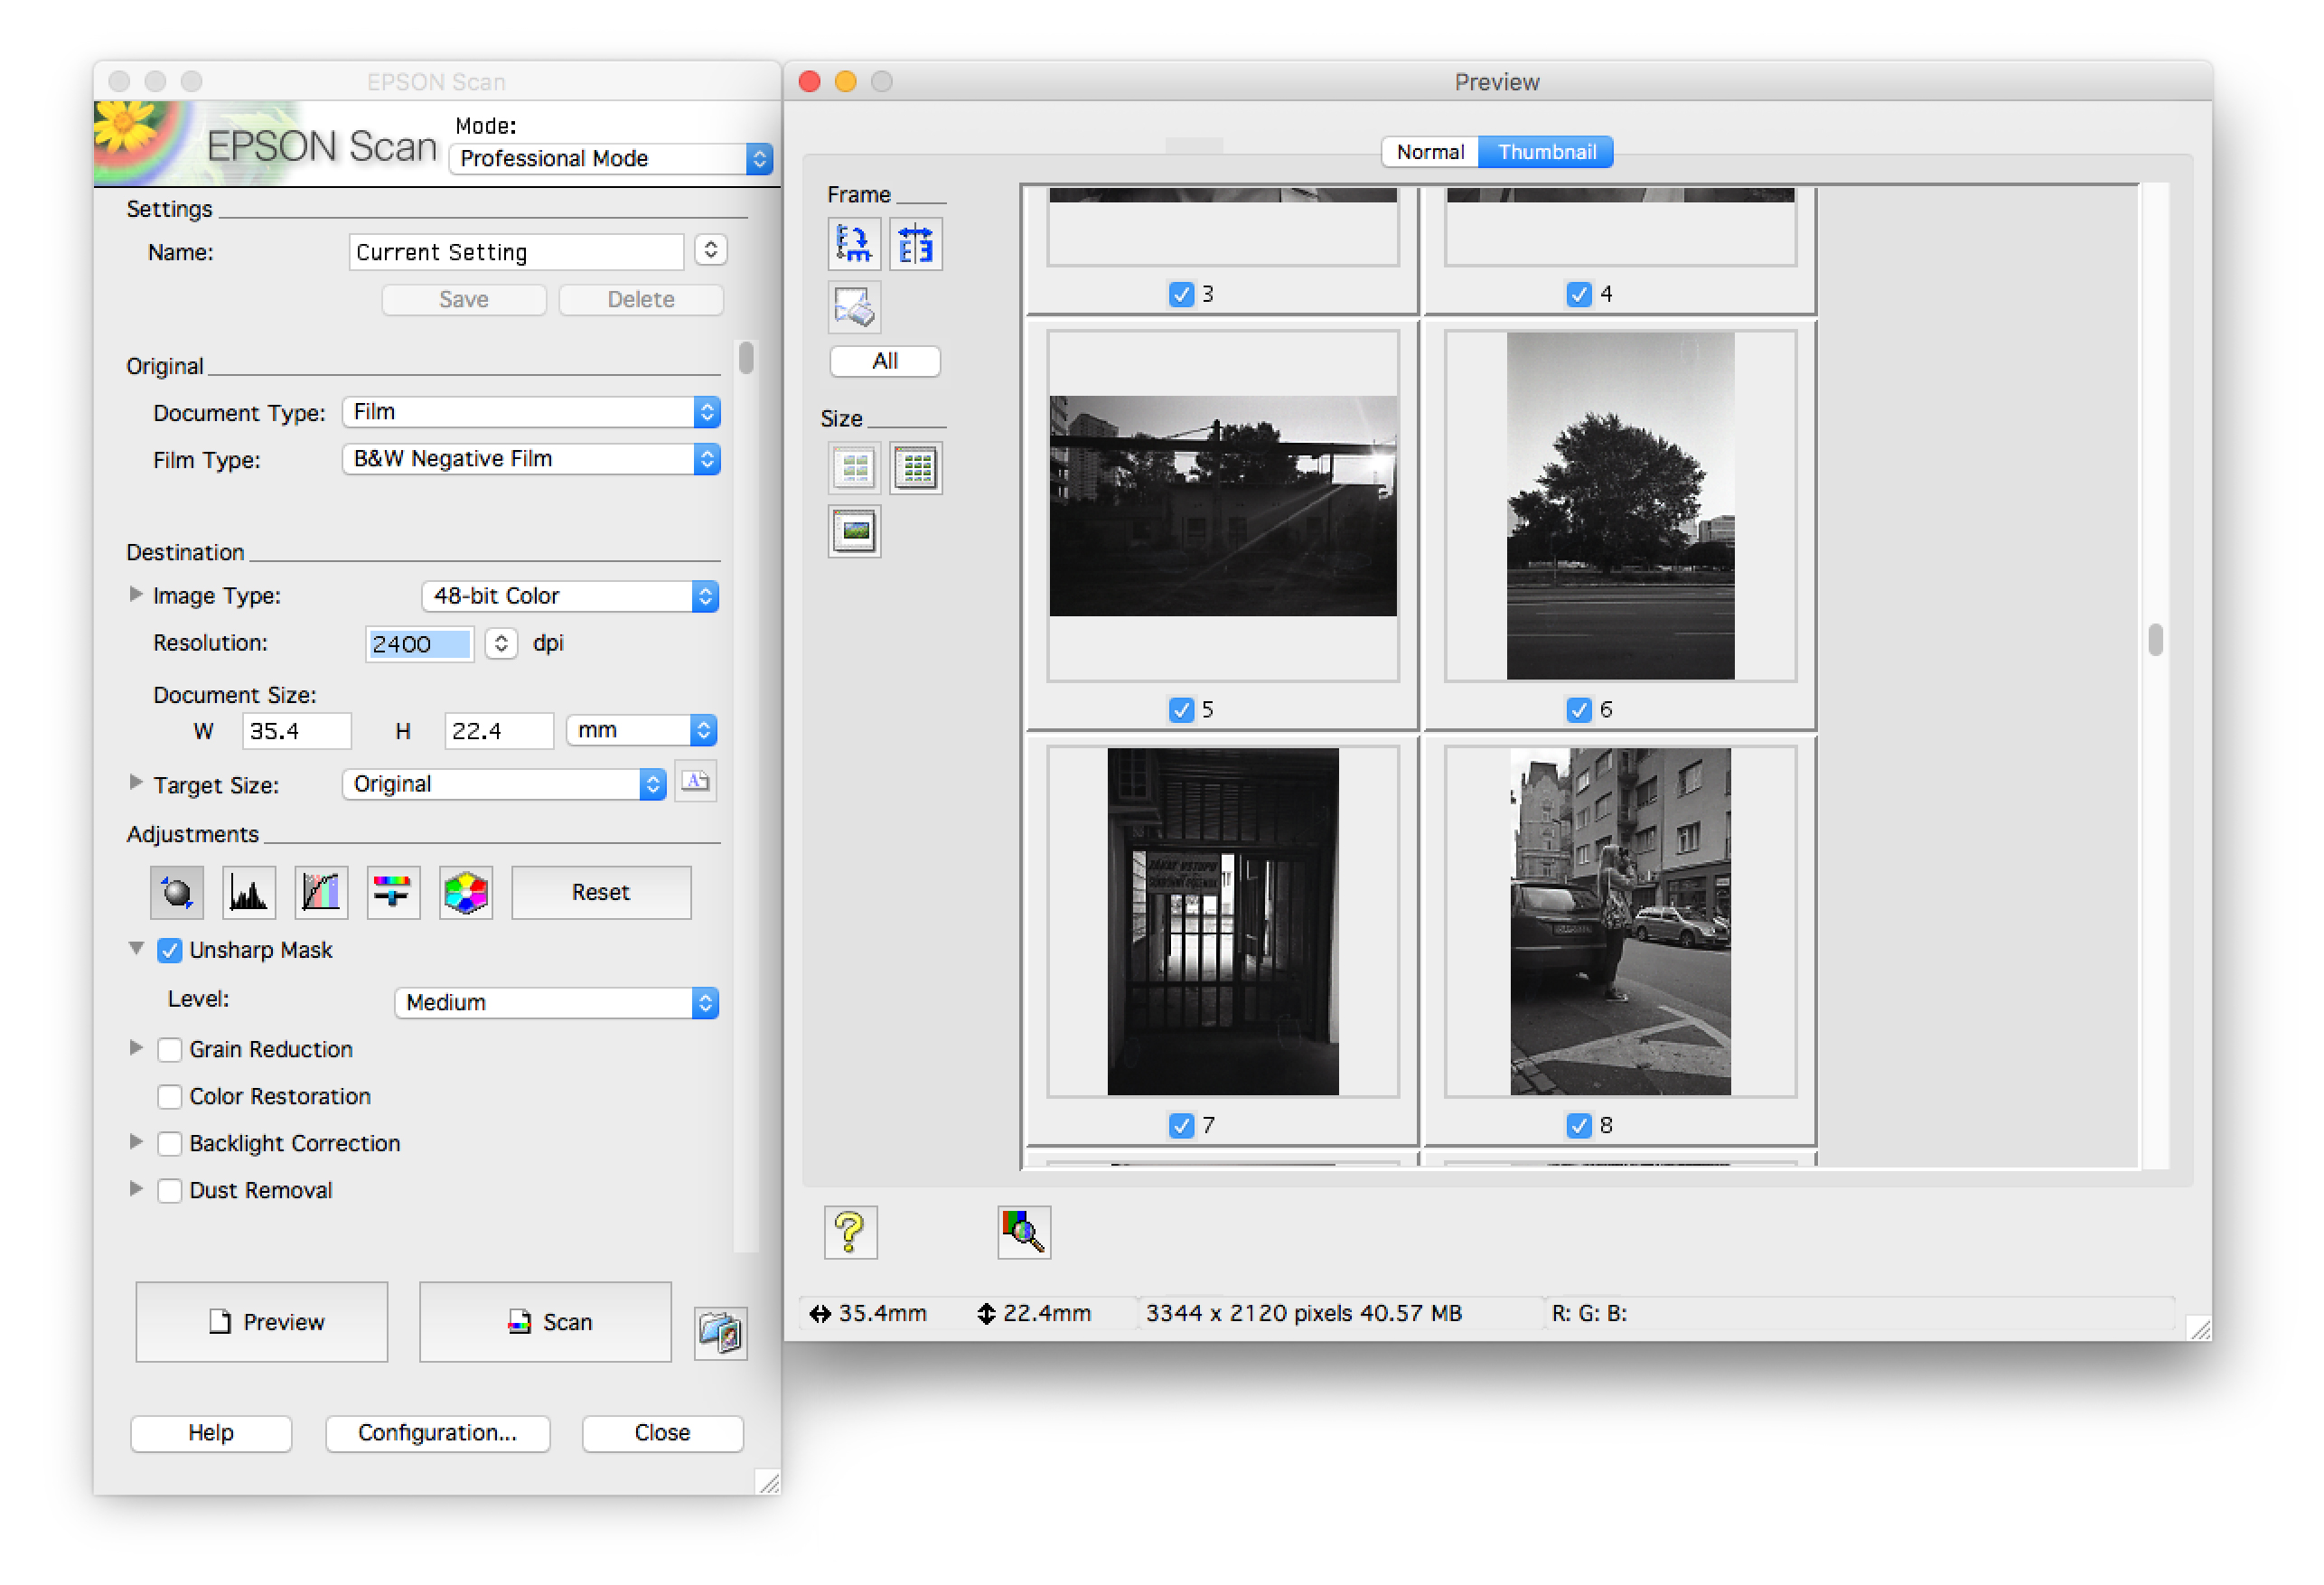2324x1585 pixels.
Task: Select the small thumbnail size icon
Action: coord(853,467)
